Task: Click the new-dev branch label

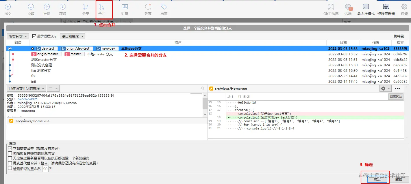Action: [107, 49]
